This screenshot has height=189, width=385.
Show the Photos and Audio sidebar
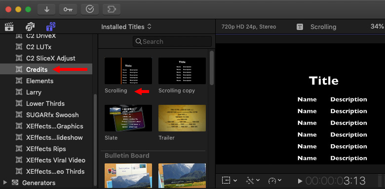pyautogui.click(x=30, y=27)
